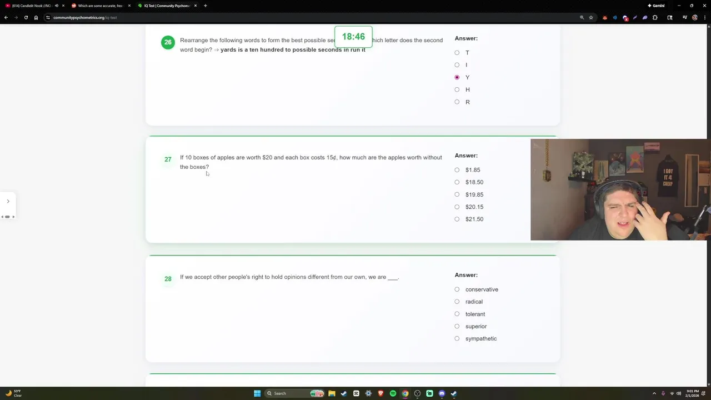Image resolution: width=711 pixels, height=400 pixels.
Task: Expand the left side panel chevron
Action: 8,201
